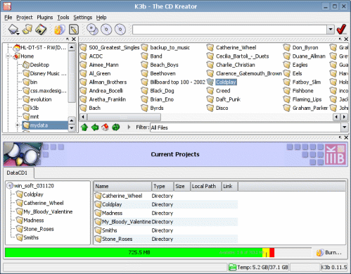The height and width of the screenshot is (274, 351).
Task: Close the directory tree panel
Action: 74,39
